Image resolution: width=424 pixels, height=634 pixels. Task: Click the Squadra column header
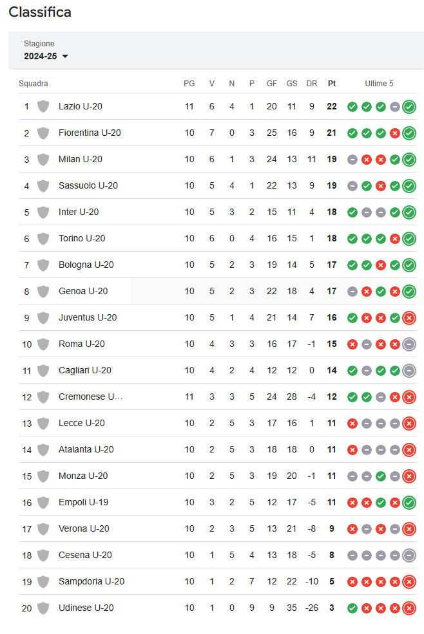(x=34, y=83)
